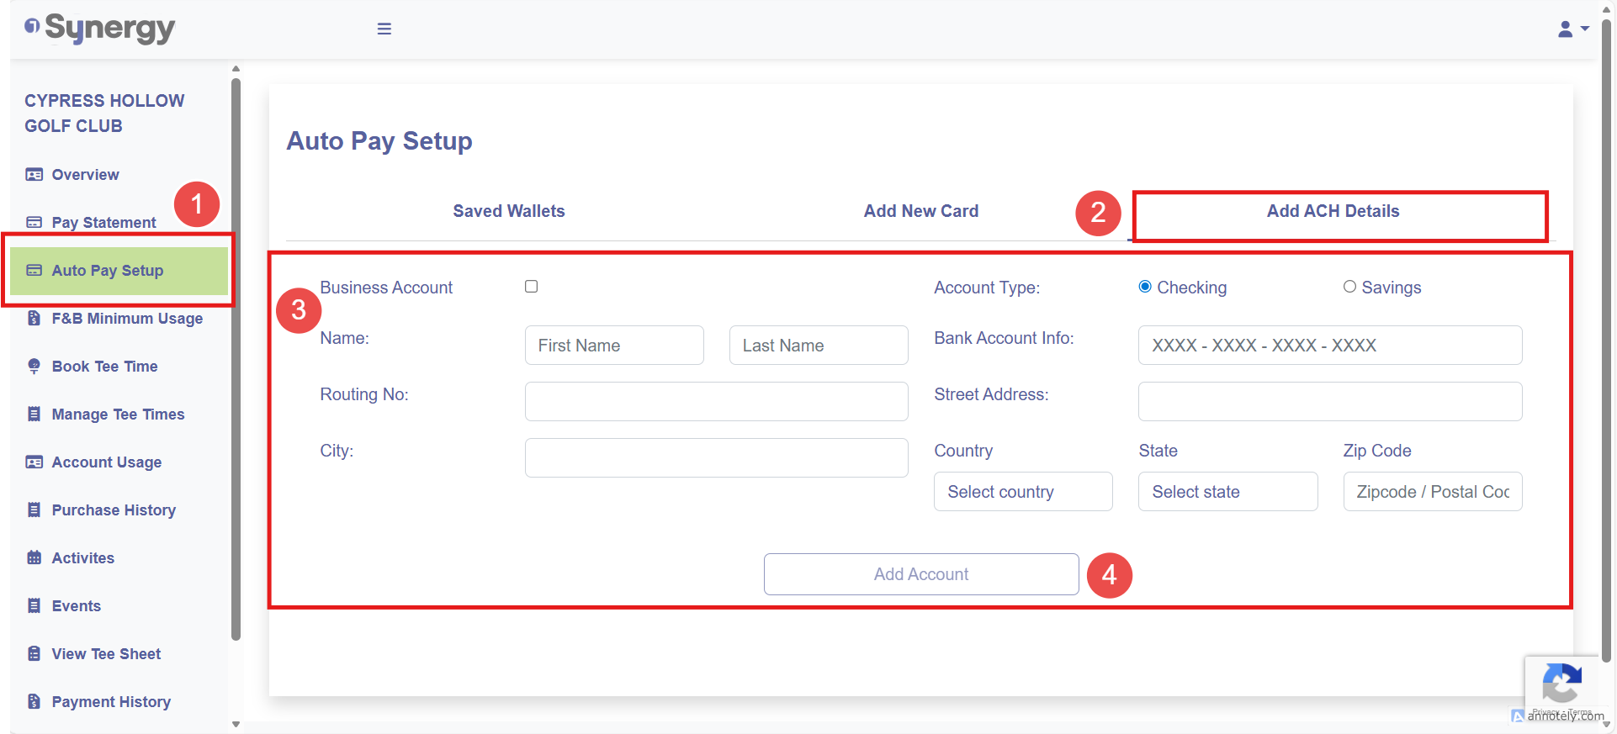Click the hamburger menu icon
The height and width of the screenshot is (734, 1617).
[x=384, y=29]
